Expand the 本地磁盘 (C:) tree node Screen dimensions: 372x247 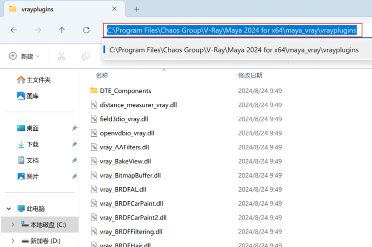(x=13, y=225)
